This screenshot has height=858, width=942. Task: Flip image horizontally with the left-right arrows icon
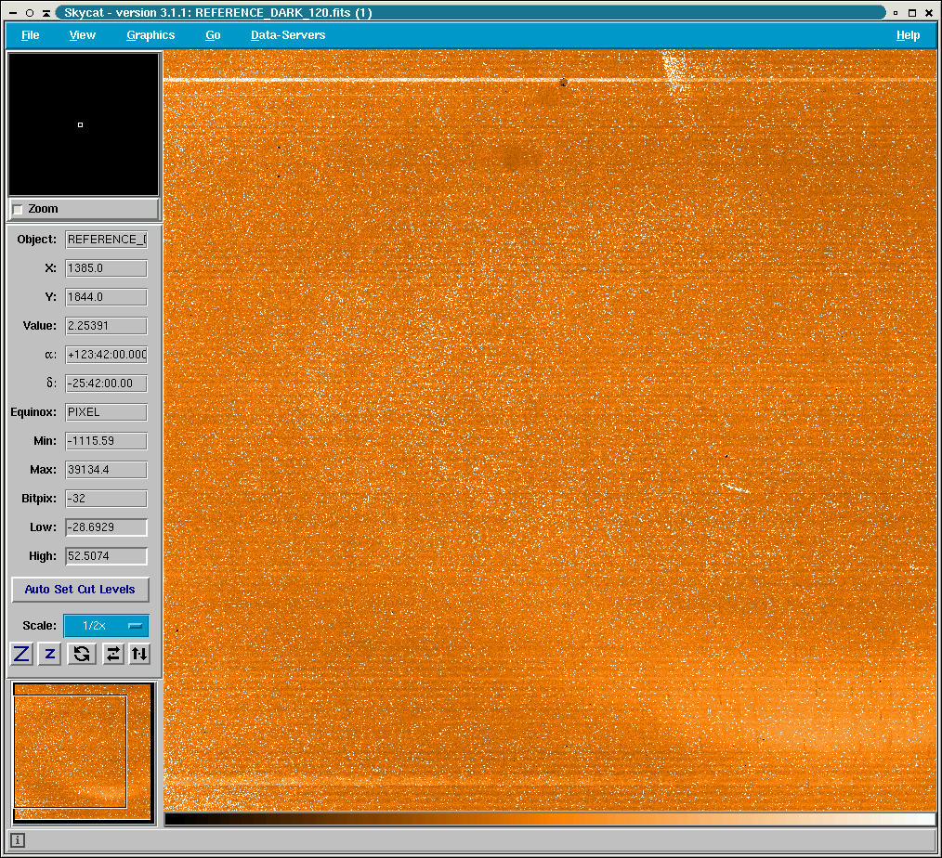112,654
